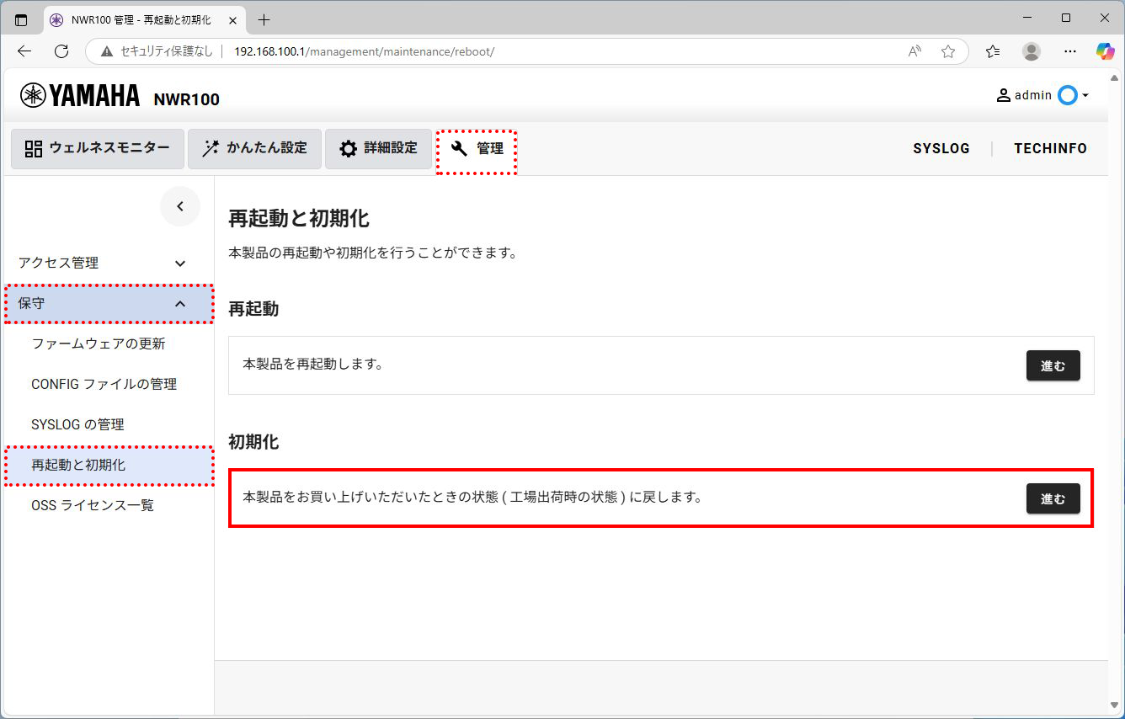Screen dimensions: 1125x719
Task: Switch to ウェルネスモニター tab
Action: coord(98,148)
